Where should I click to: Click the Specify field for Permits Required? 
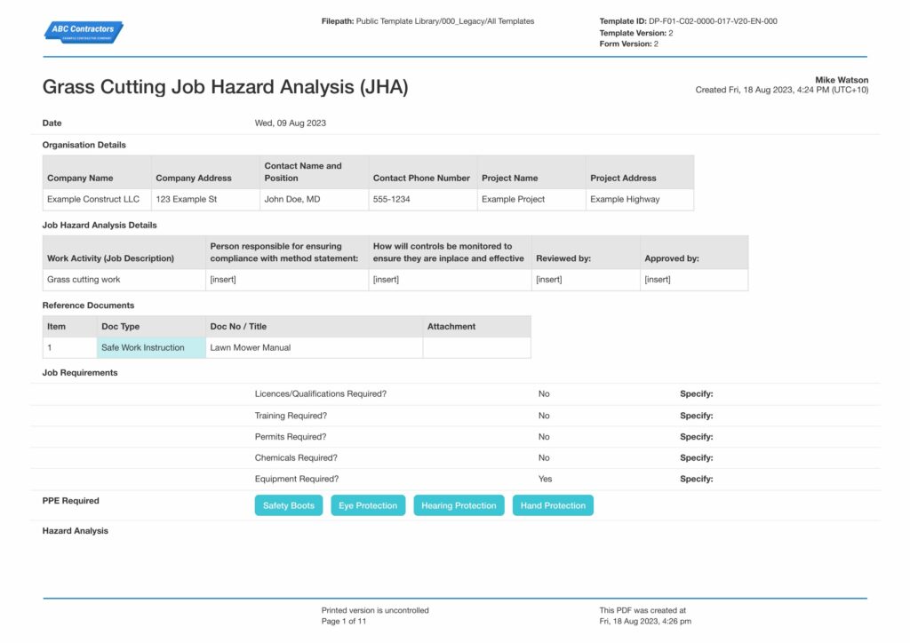coord(697,437)
